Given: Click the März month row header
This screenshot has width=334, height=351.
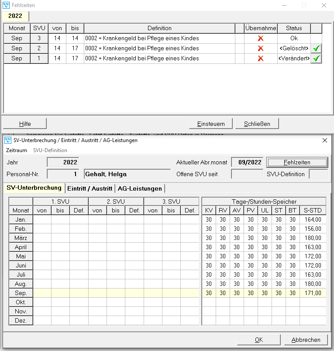Looking at the screenshot, I should click(21, 238).
